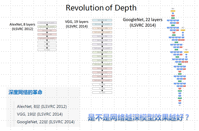
Task: Click "(ILSVRC 2014)" under VGG, 19 layers
Action: click(x=77, y=26)
